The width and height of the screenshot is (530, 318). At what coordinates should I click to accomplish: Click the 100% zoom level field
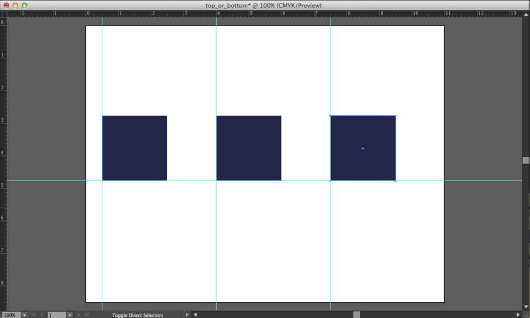[10, 315]
